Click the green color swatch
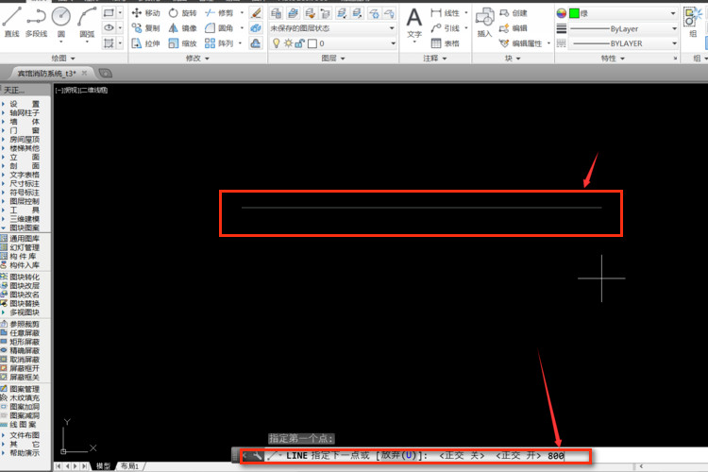Viewport: 708px width, 472px height. pos(574,13)
